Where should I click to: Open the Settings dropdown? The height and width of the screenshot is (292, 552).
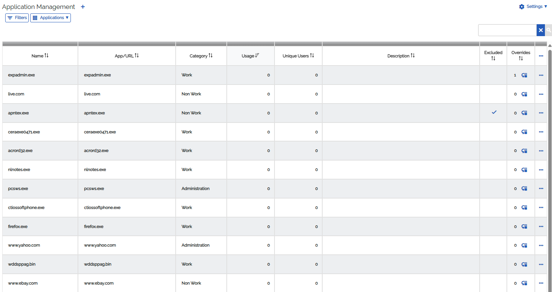click(x=533, y=7)
